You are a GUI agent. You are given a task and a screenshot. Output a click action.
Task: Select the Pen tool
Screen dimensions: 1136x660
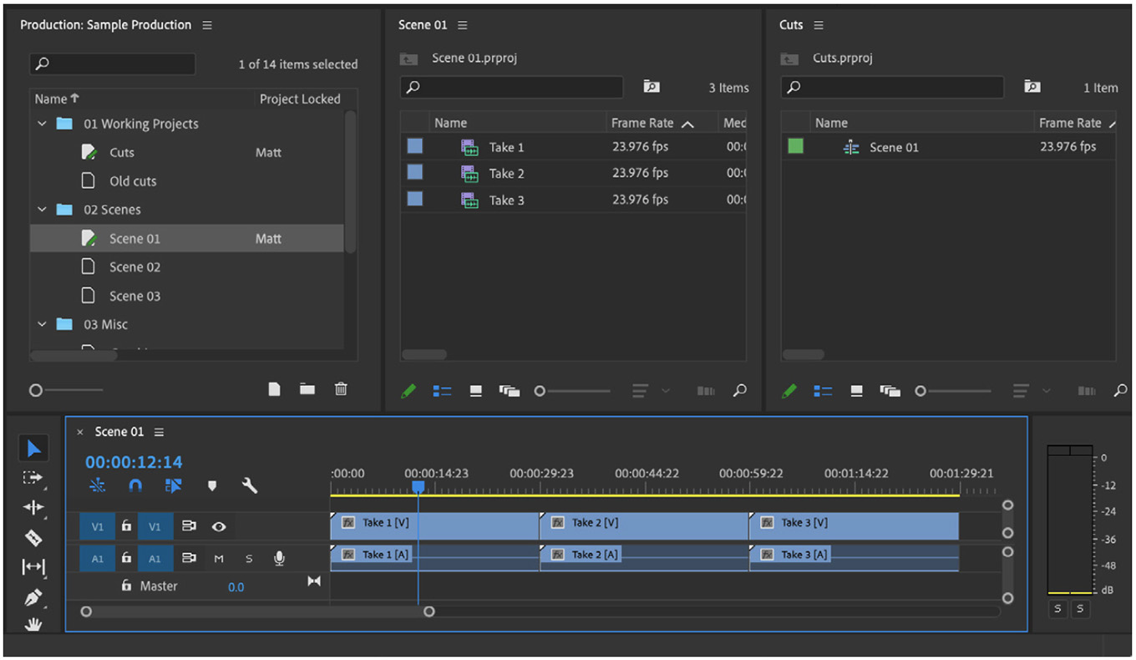33,597
